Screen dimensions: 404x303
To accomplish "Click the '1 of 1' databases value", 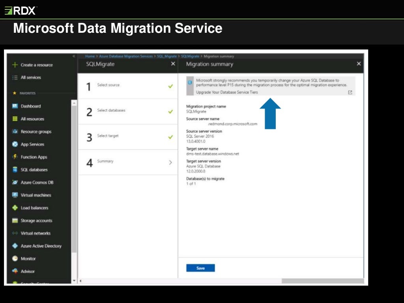I will tap(191, 184).
